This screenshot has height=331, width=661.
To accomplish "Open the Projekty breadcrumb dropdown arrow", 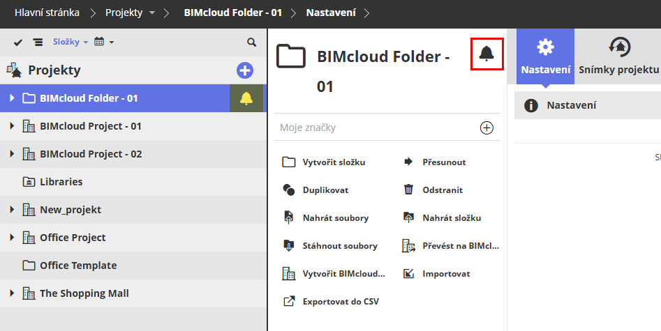I will (152, 13).
